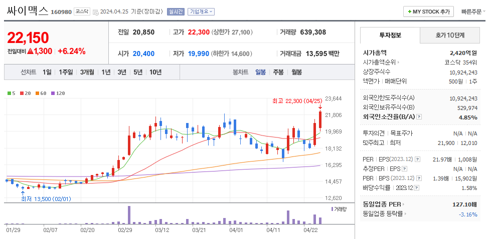Click the 동일업종 PER value 127.10배
The height and width of the screenshot is (239, 490).
(465, 204)
